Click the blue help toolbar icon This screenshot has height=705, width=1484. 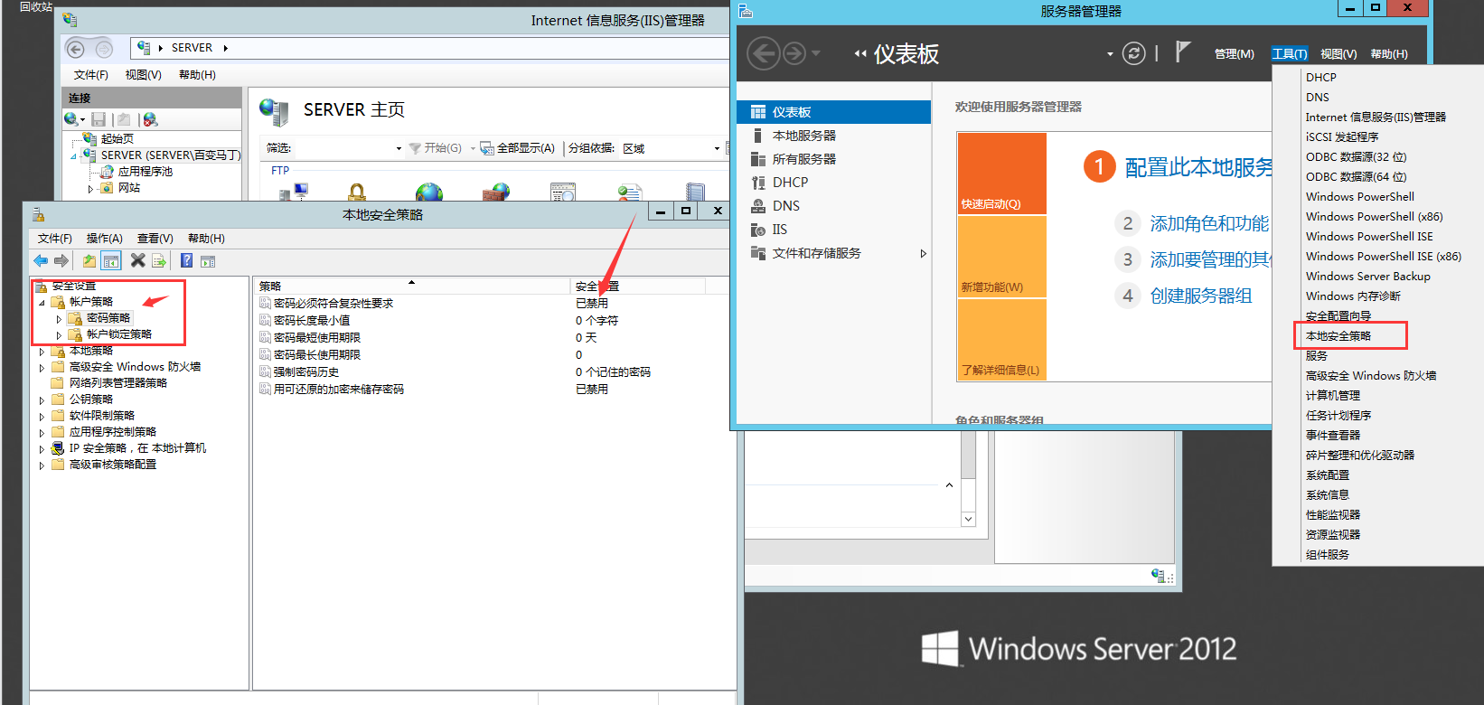click(186, 260)
